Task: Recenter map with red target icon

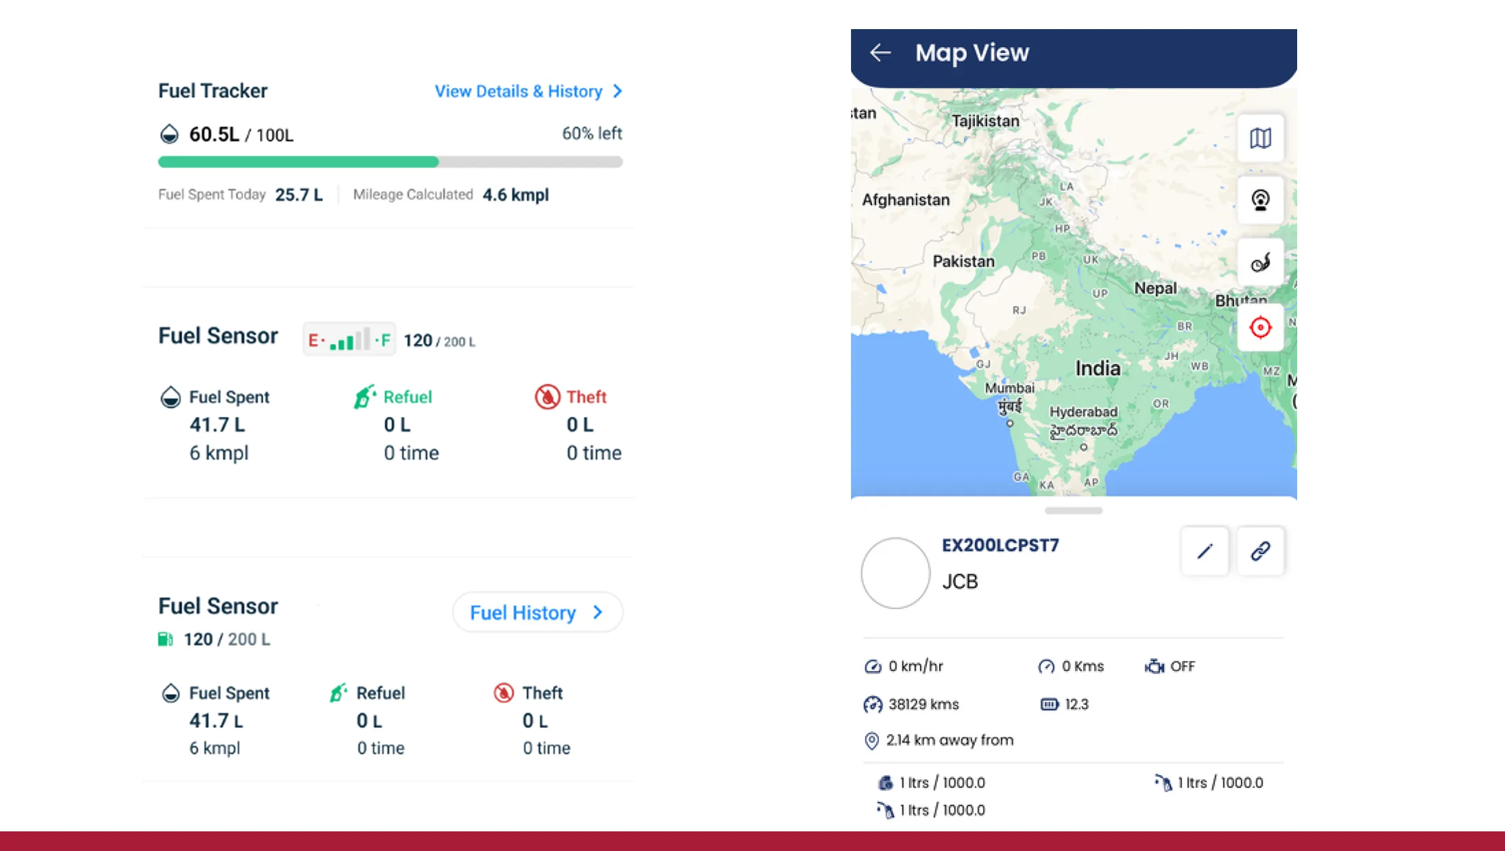Action: (1260, 328)
